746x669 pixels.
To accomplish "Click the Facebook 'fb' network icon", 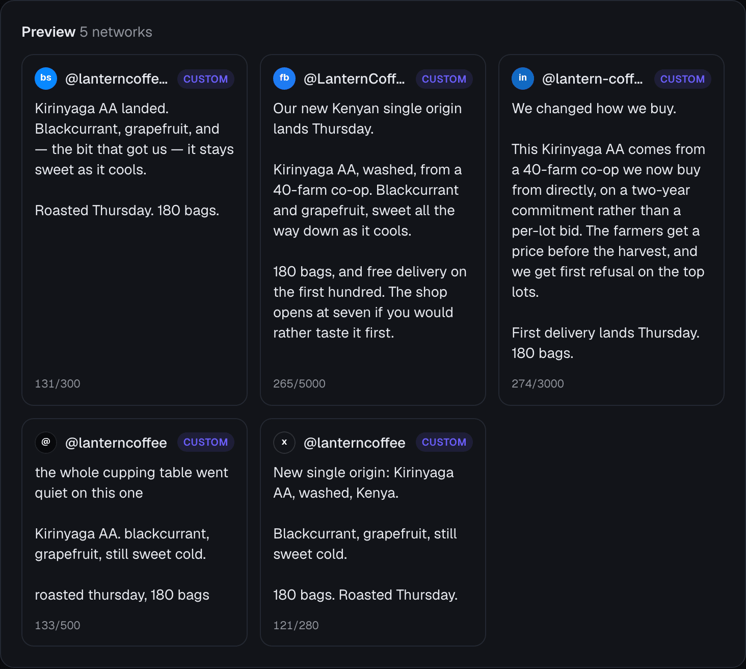I will pos(284,79).
